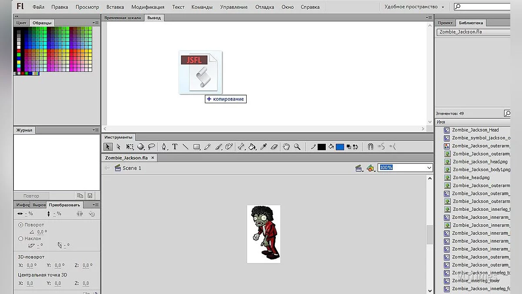
Task: Select the Eraser tool
Action: (274, 147)
